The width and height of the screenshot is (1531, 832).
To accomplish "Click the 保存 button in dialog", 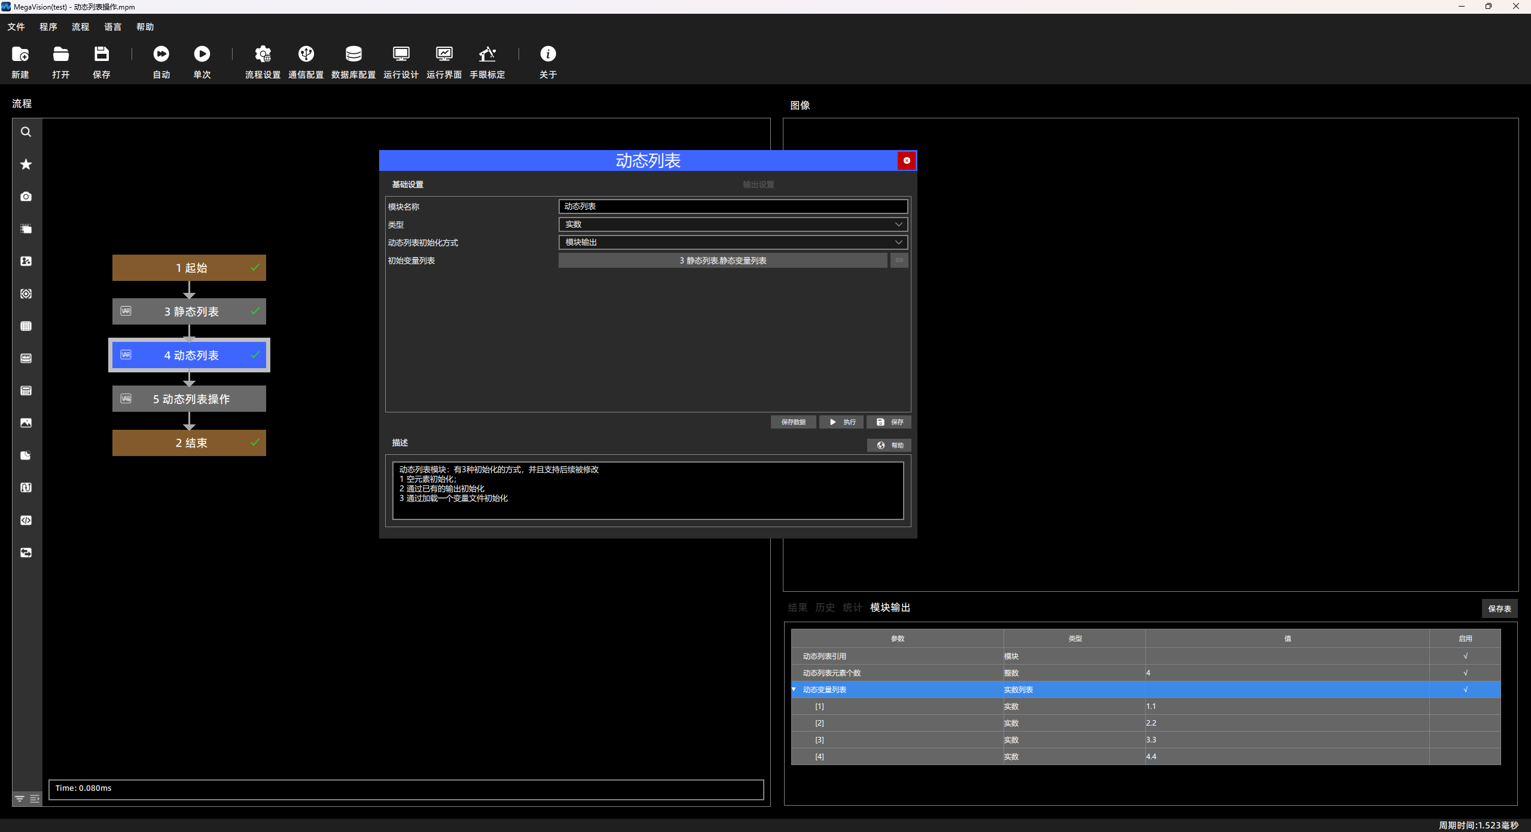I will [x=889, y=422].
